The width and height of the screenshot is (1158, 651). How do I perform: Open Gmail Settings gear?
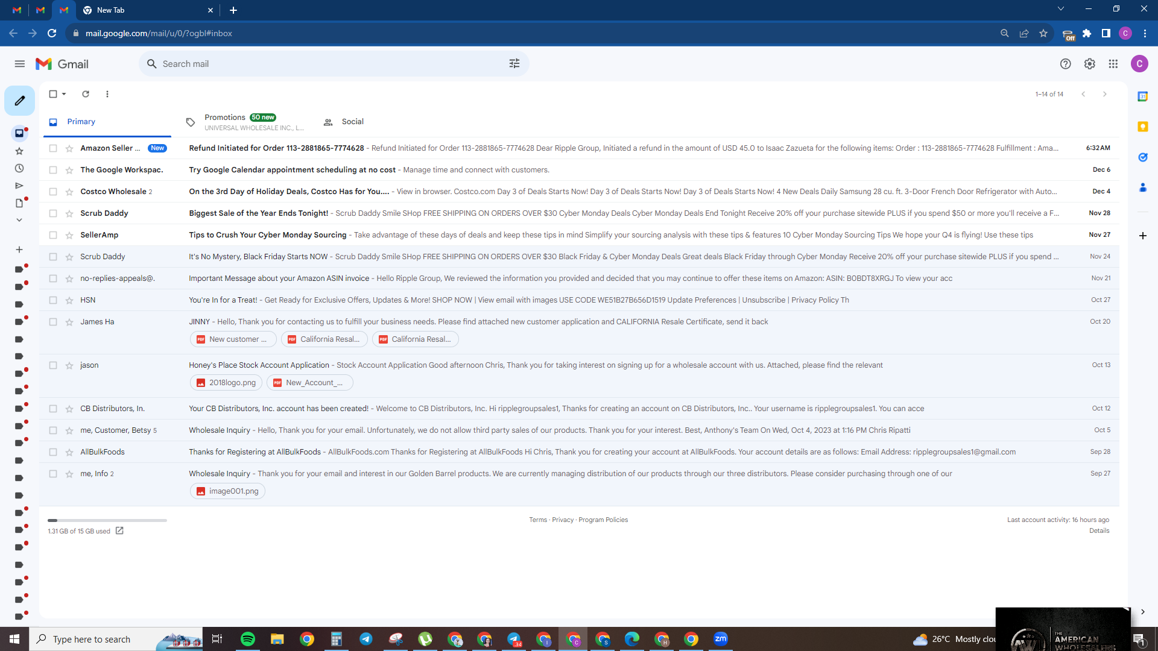coord(1089,64)
